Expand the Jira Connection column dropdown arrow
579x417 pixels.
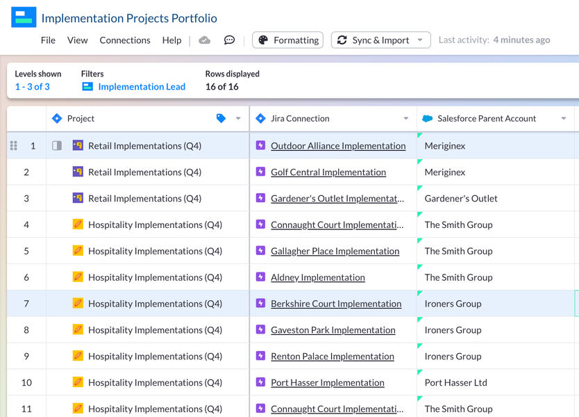(406, 118)
